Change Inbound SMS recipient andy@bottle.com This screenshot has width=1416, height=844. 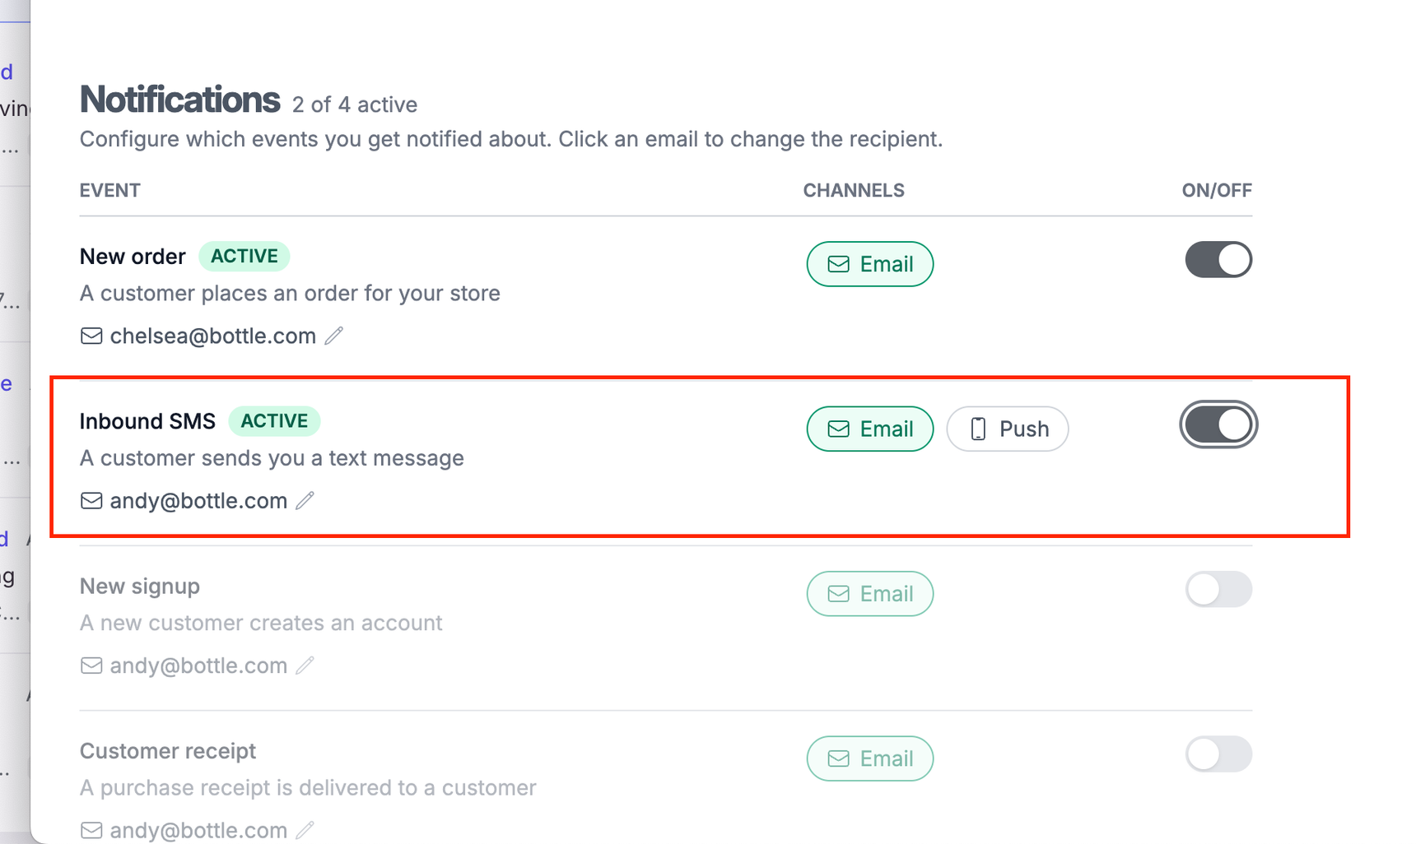pyautogui.click(x=198, y=500)
